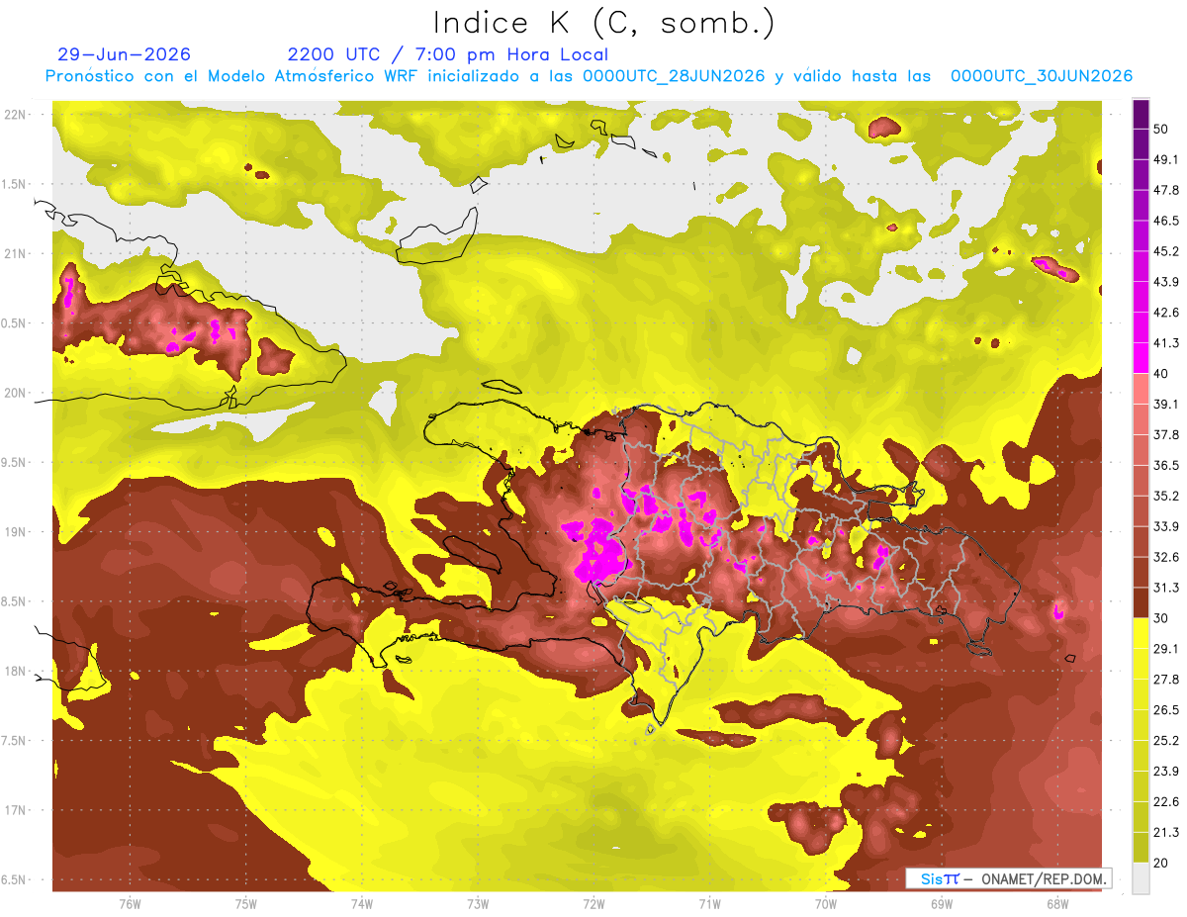Click color scale value "23.9"

pos(1165,772)
